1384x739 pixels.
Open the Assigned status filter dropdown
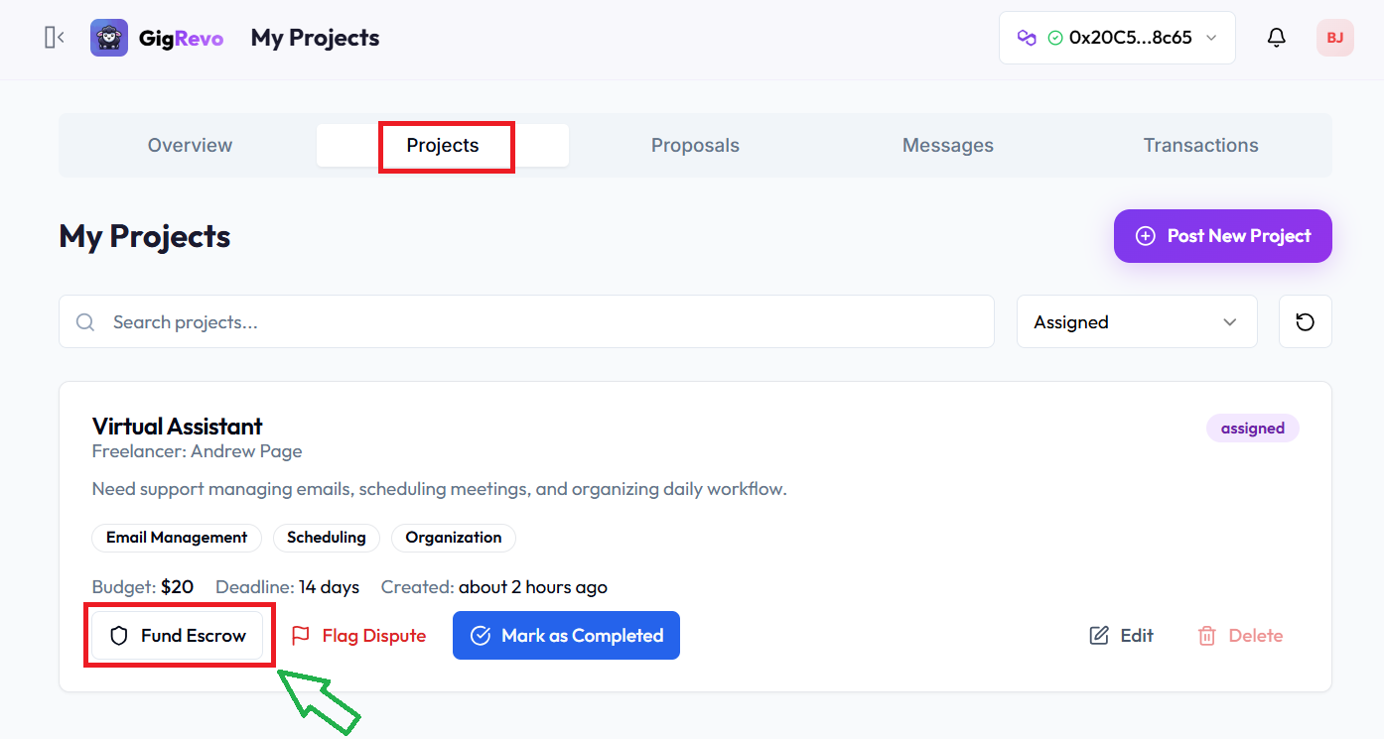coord(1136,321)
